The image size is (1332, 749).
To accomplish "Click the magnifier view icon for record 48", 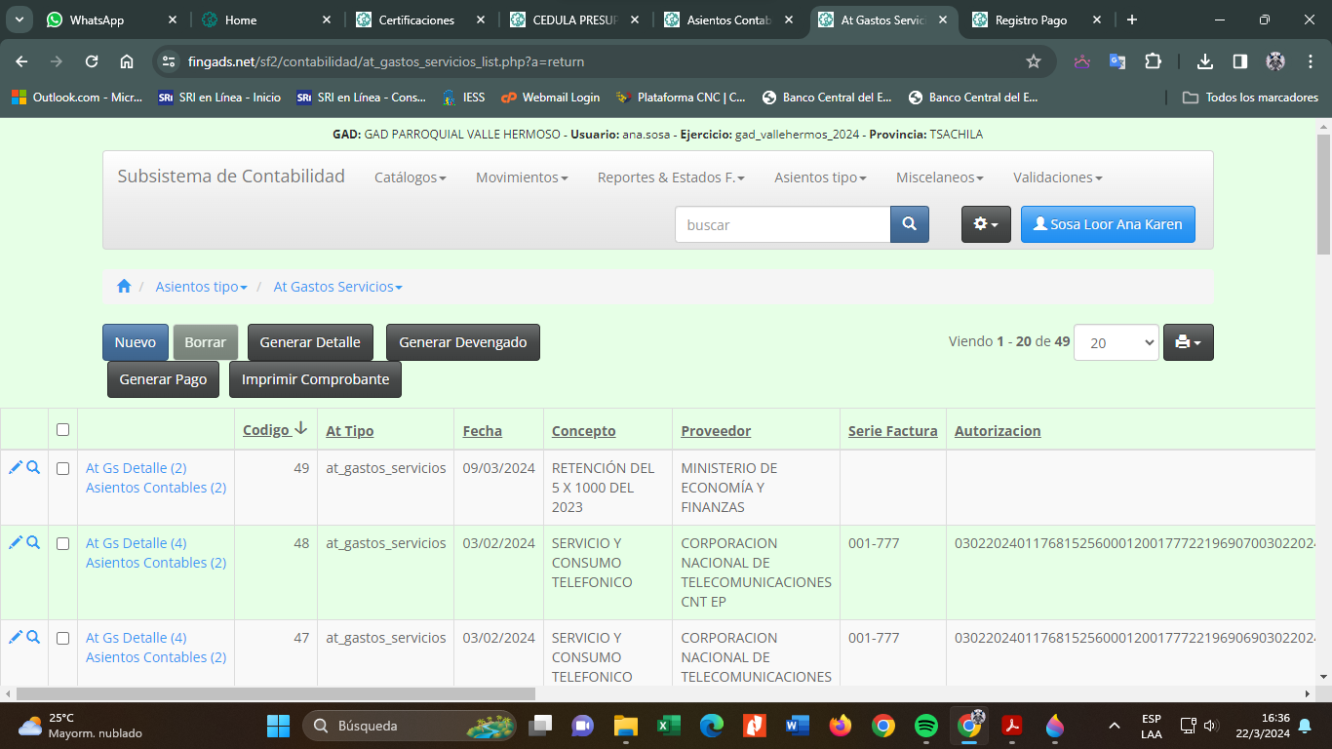I will pos(33,543).
